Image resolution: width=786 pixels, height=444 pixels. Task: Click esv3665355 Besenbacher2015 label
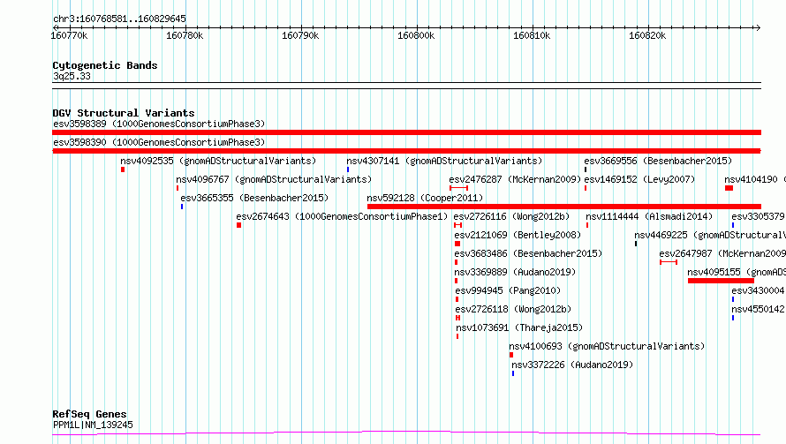coord(254,198)
